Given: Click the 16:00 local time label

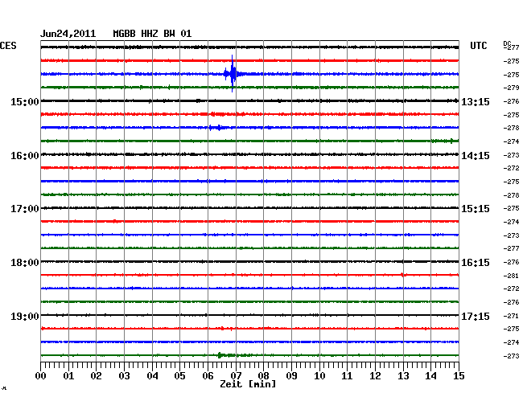Looking at the screenshot, I should [x=25, y=156].
